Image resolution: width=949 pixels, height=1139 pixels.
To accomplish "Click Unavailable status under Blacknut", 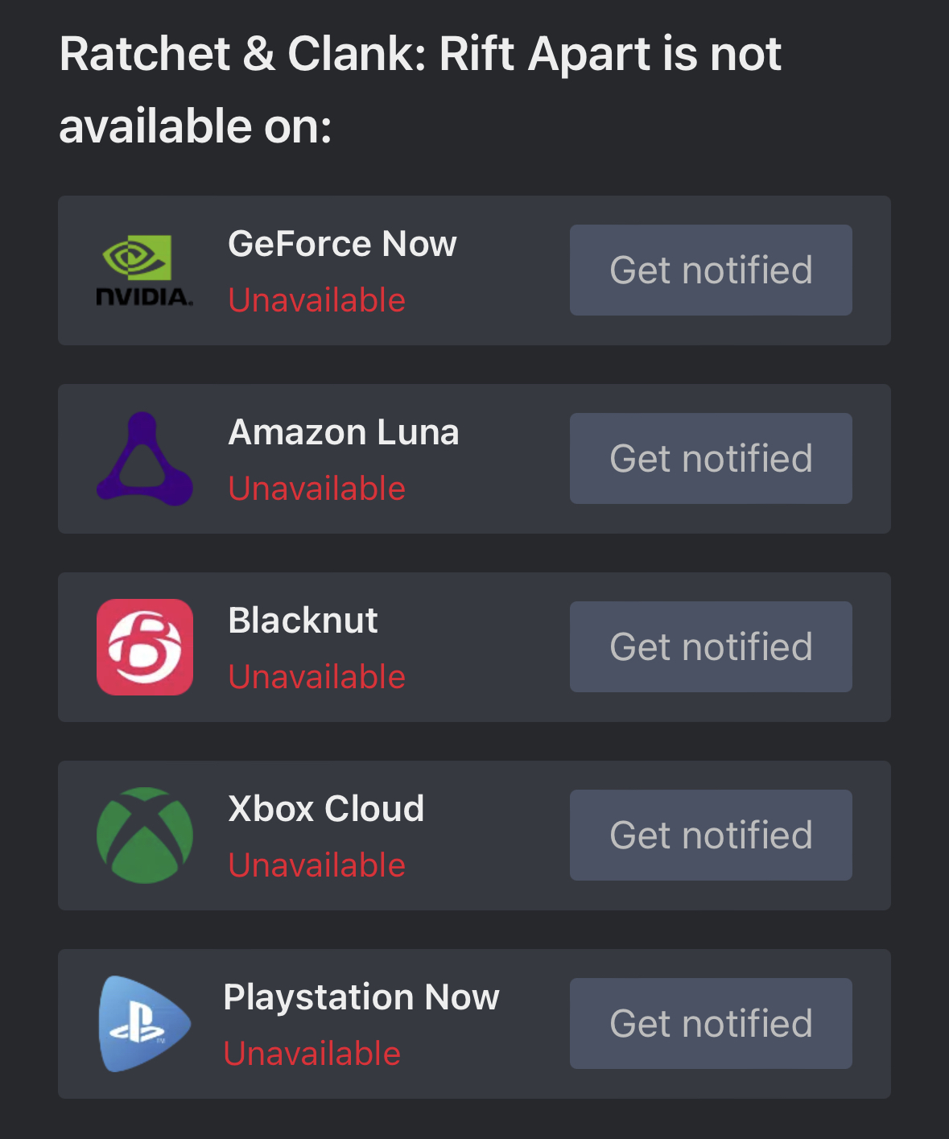I will [316, 677].
